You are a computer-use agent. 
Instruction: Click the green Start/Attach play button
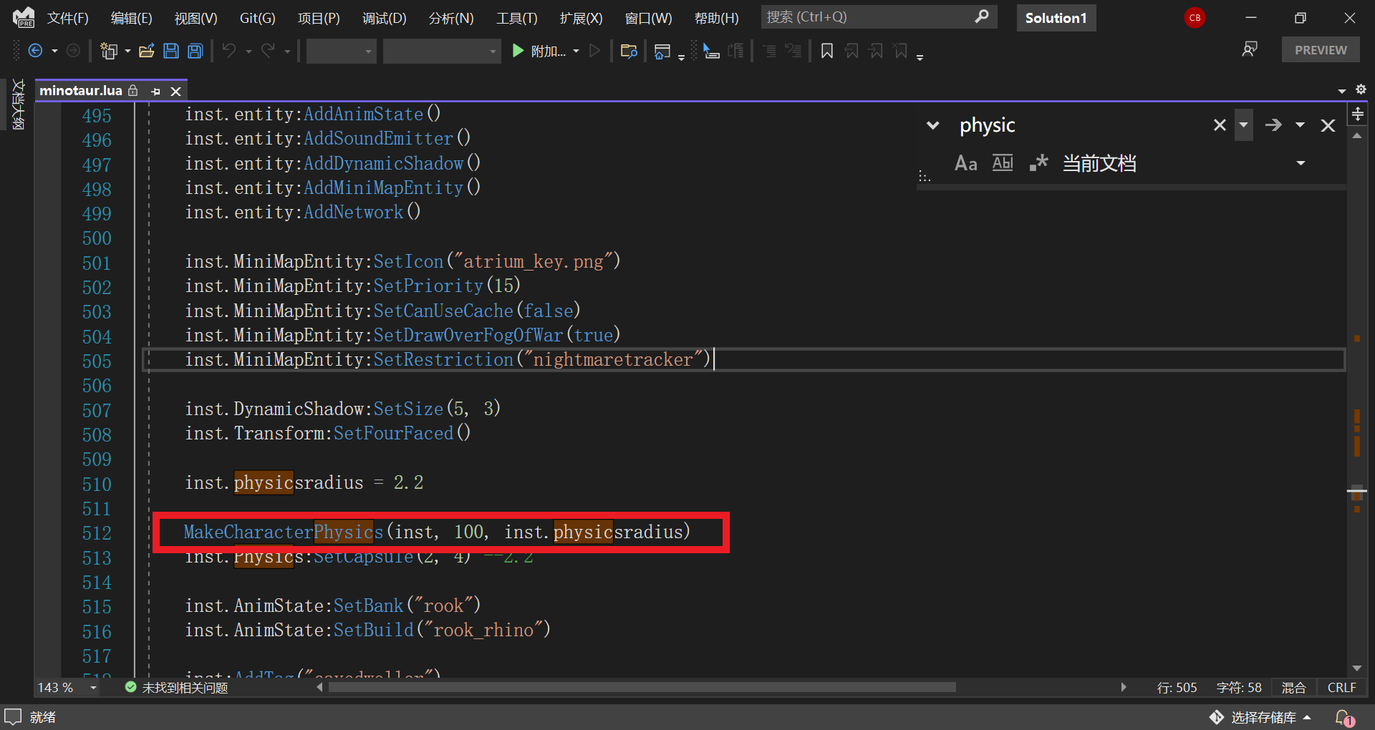click(x=518, y=51)
